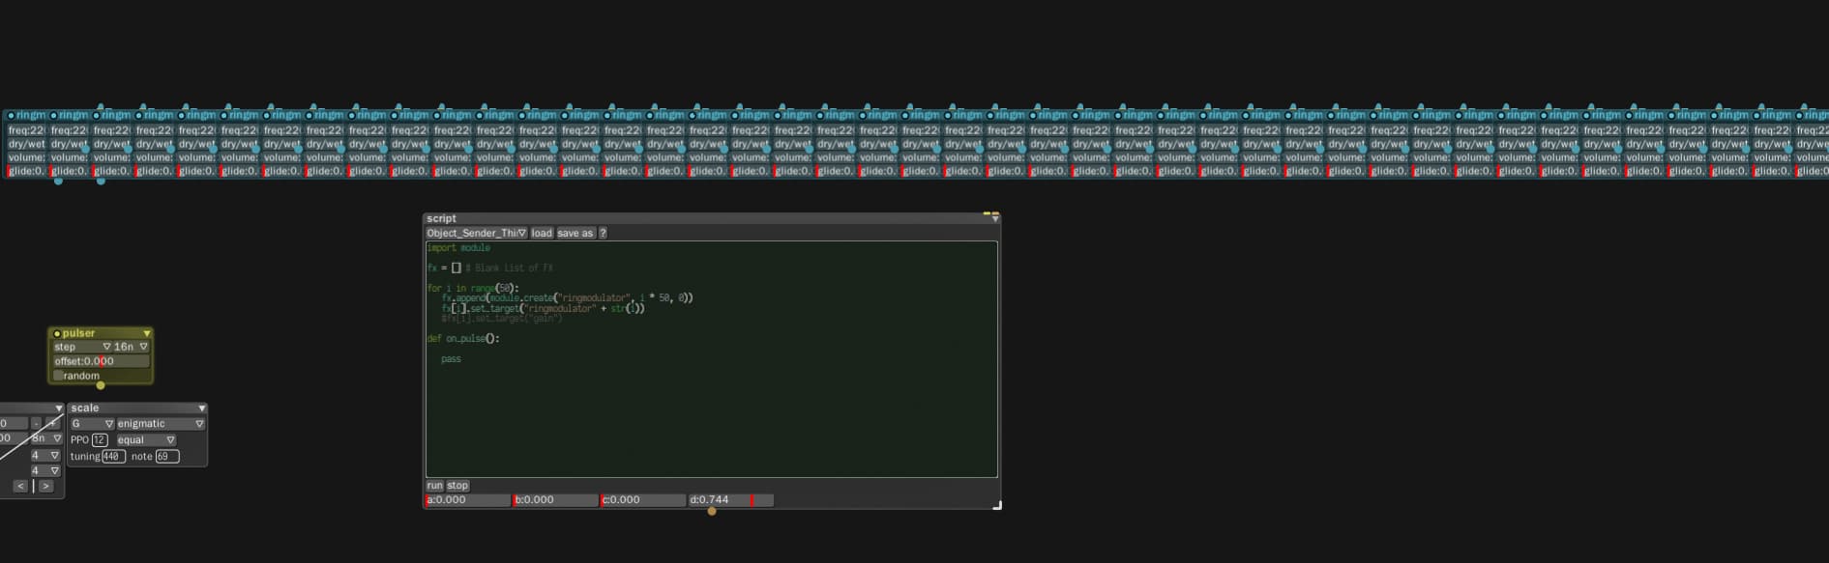Click the previous arrow button beside scale
This screenshot has width=1829, height=563.
(x=20, y=486)
